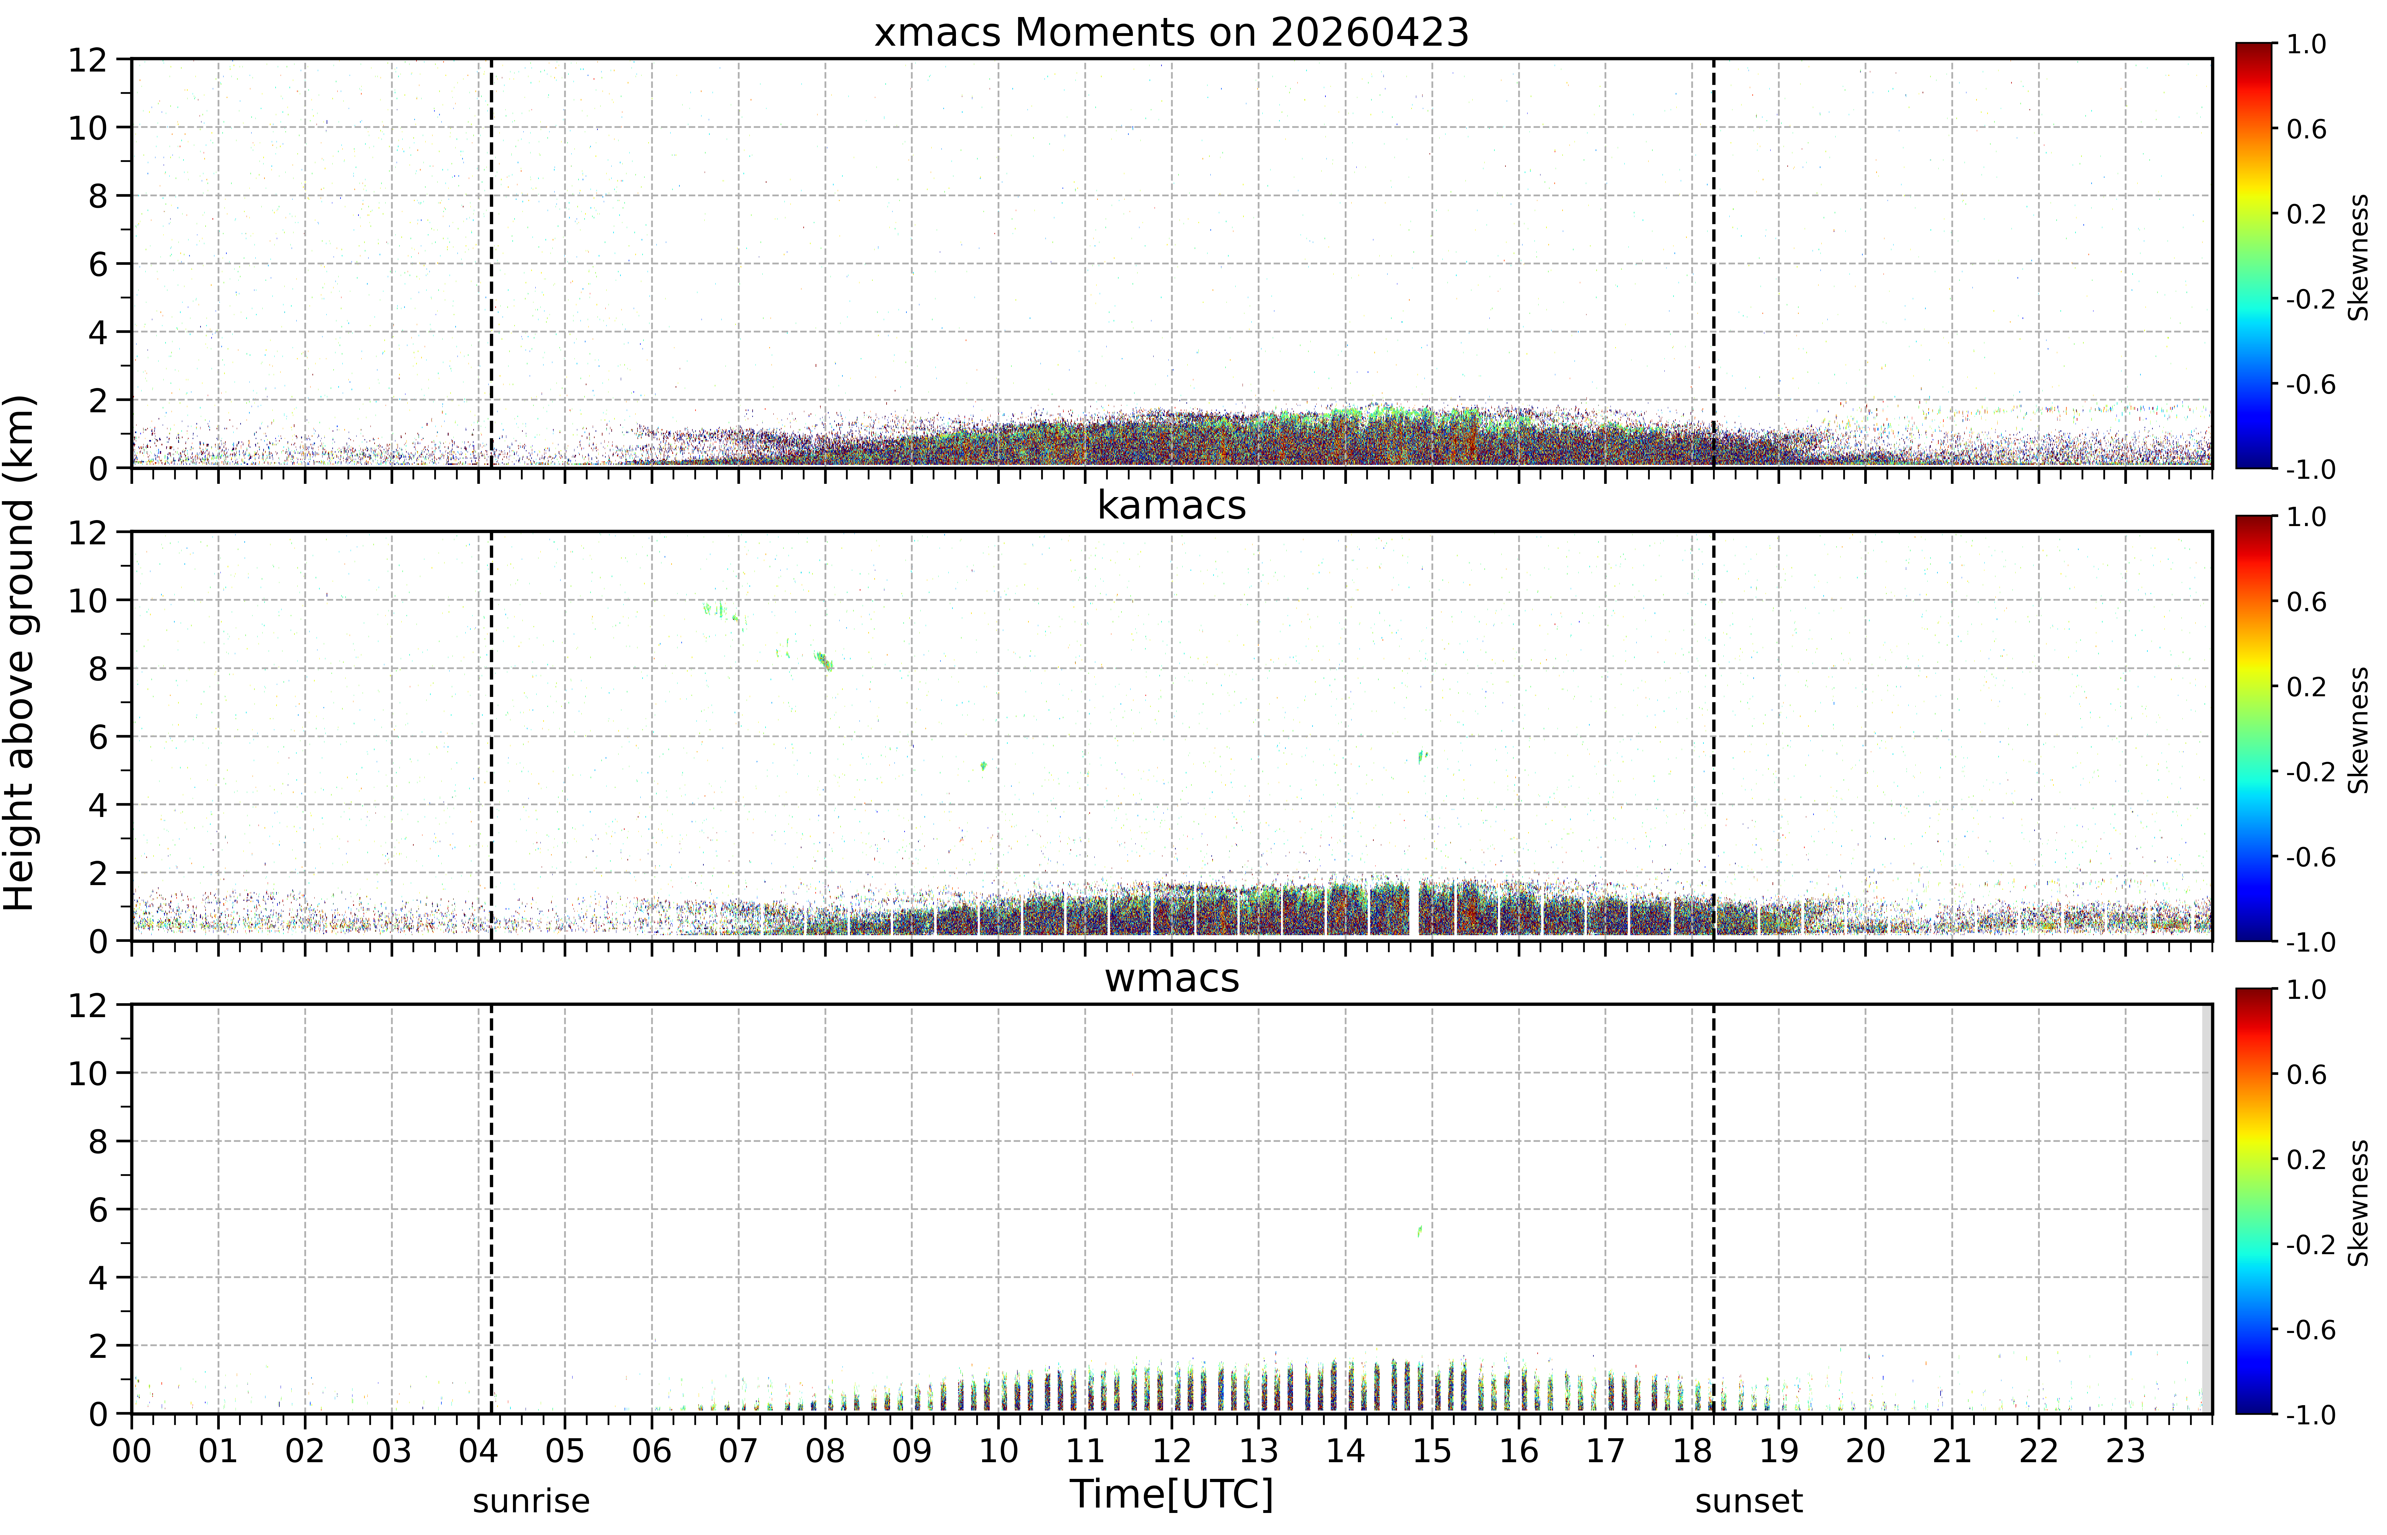This screenshot has width=2387, height=1535.
Task: Click the title 'xmacs Moments on 20260423'
Action: (x=1172, y=33)
